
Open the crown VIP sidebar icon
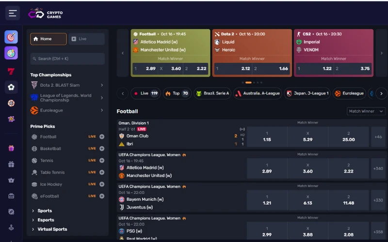(11, 180)
